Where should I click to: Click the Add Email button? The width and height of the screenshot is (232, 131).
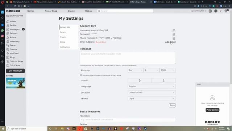tap(170, 42)
